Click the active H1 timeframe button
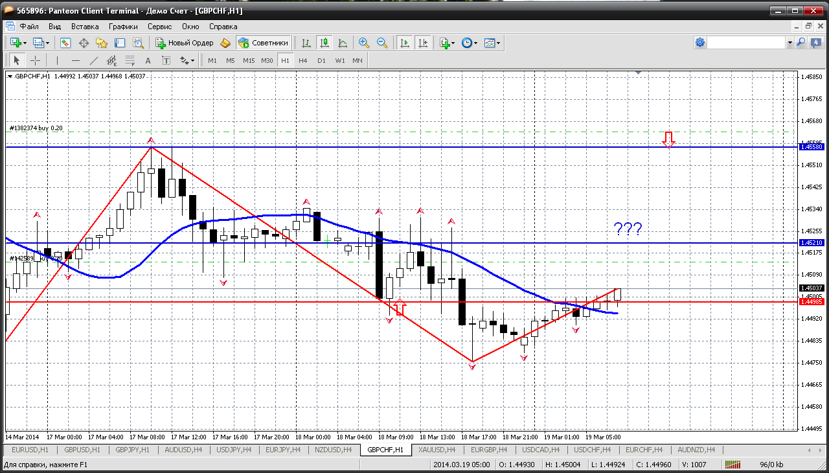 285,60
